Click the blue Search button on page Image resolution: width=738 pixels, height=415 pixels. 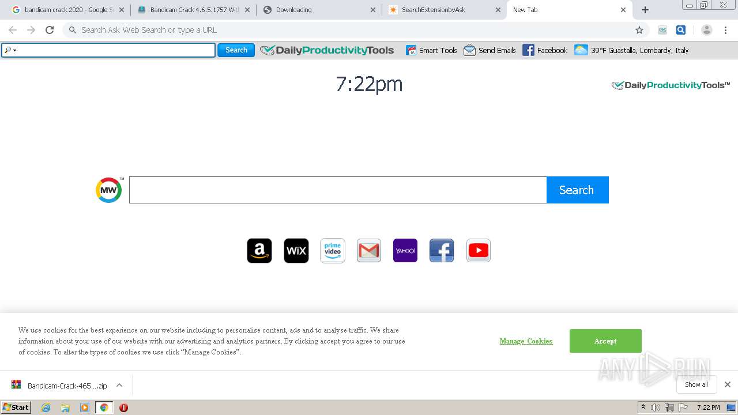click(577, 190)
